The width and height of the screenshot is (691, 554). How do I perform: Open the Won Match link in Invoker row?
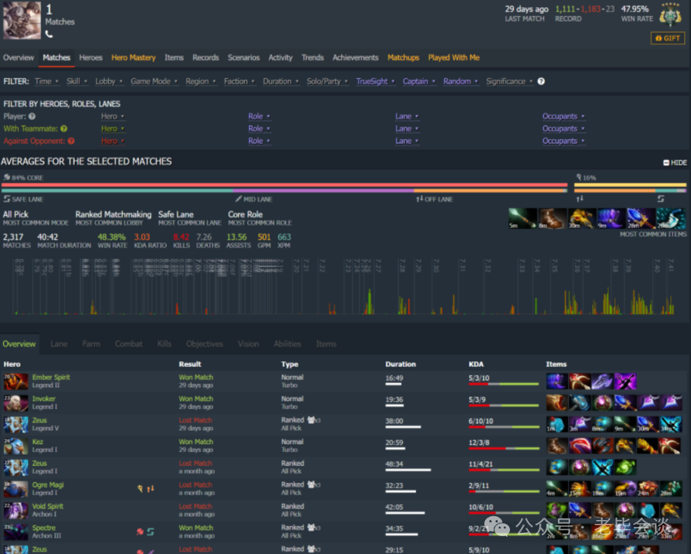click(x=196, y=399)
